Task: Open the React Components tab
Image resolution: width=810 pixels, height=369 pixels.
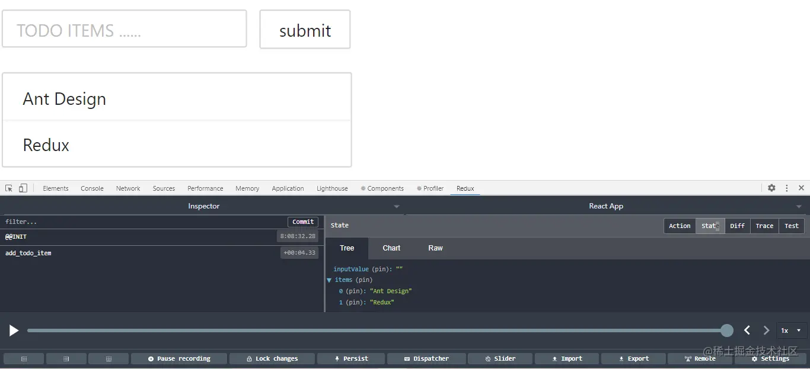Action: pos(382,188)
